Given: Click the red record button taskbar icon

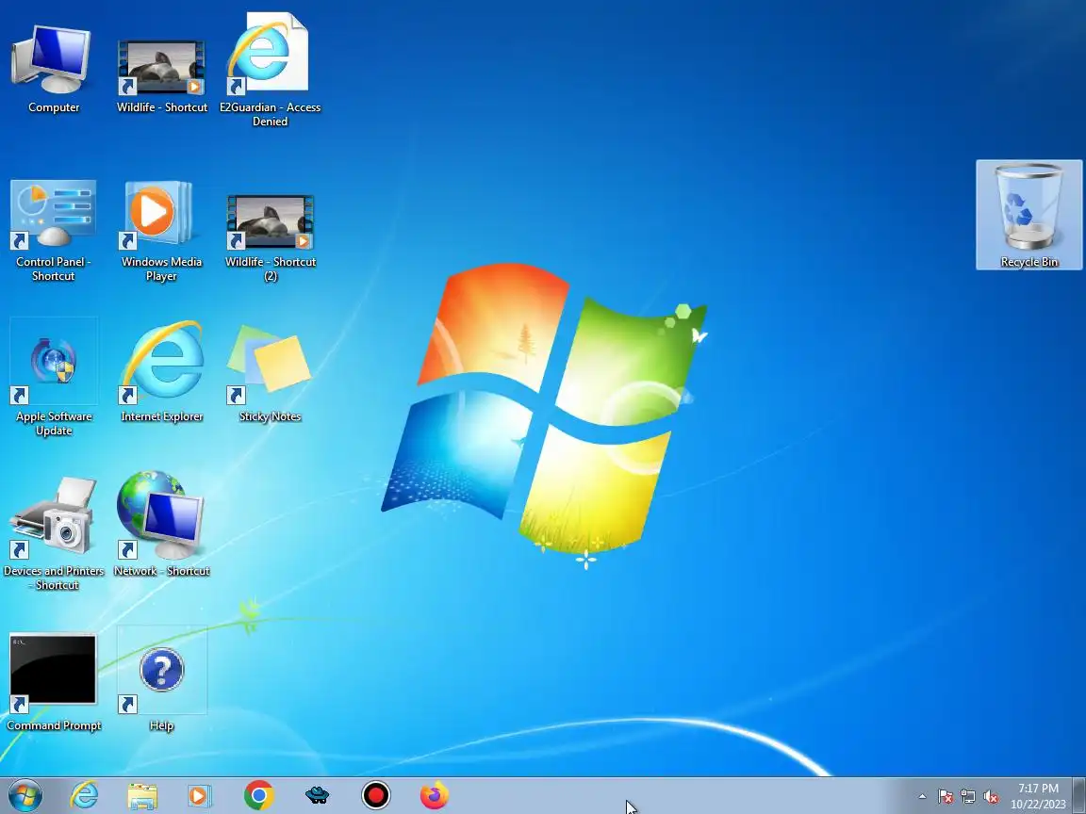Looking at the screenshot, I should (x=375, y=795).
